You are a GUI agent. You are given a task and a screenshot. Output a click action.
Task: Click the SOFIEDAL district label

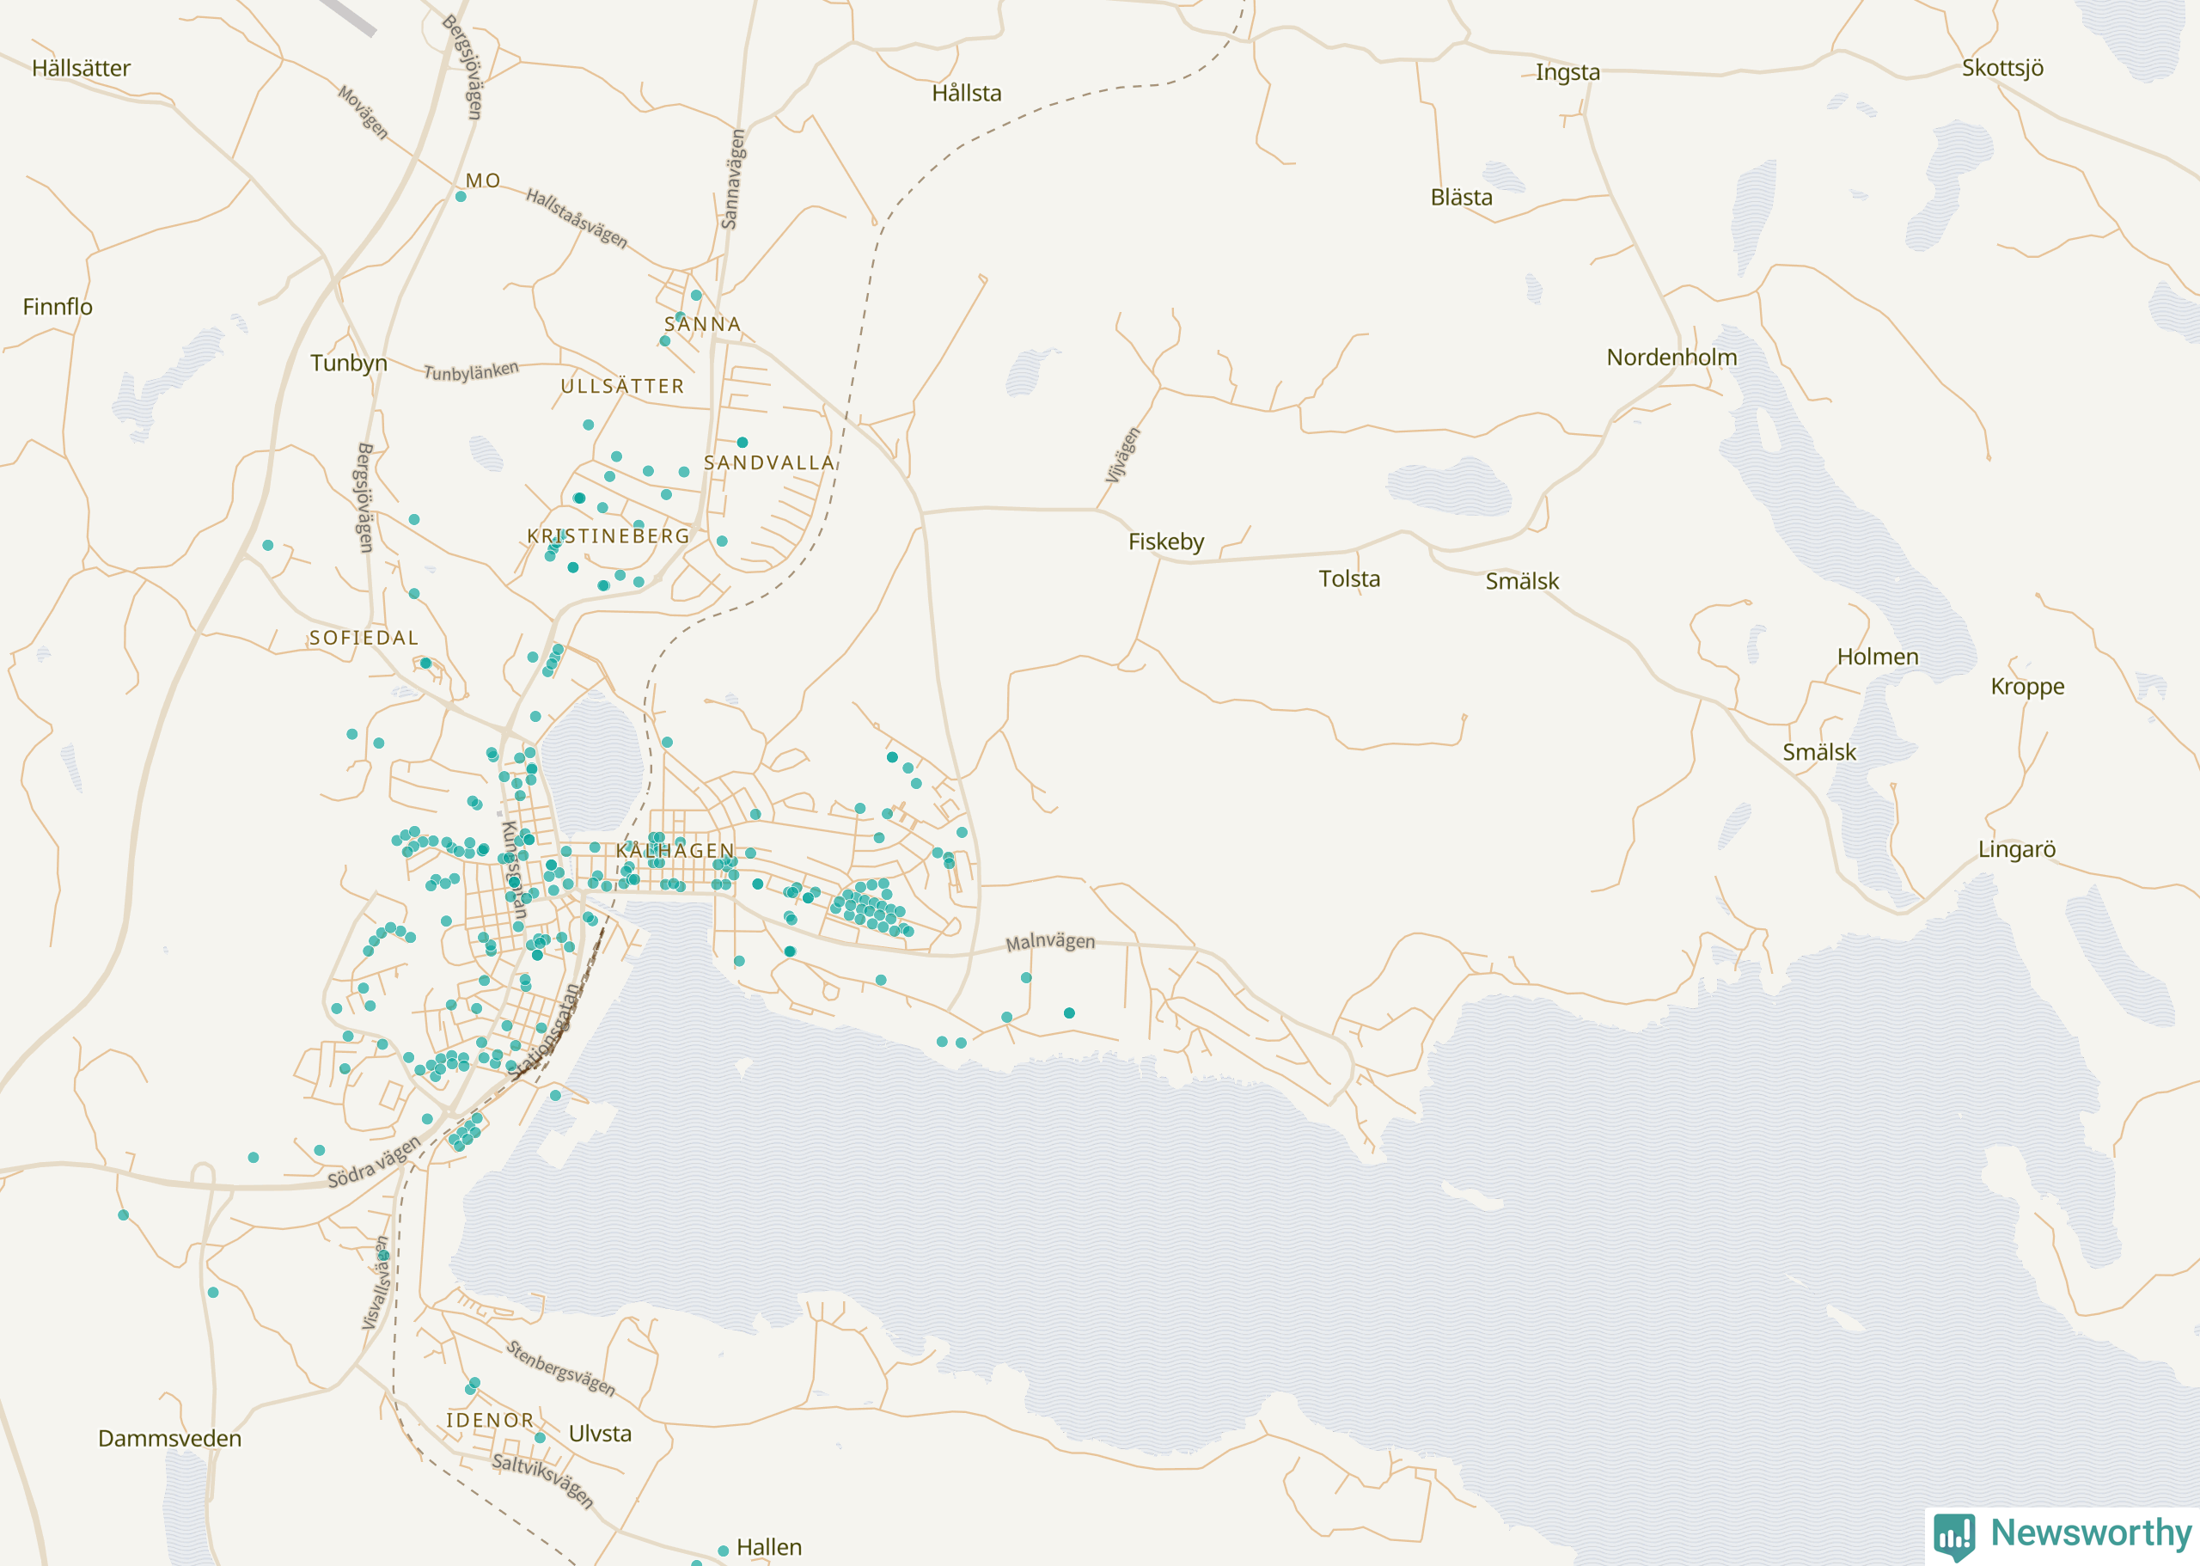pos(364,639)
